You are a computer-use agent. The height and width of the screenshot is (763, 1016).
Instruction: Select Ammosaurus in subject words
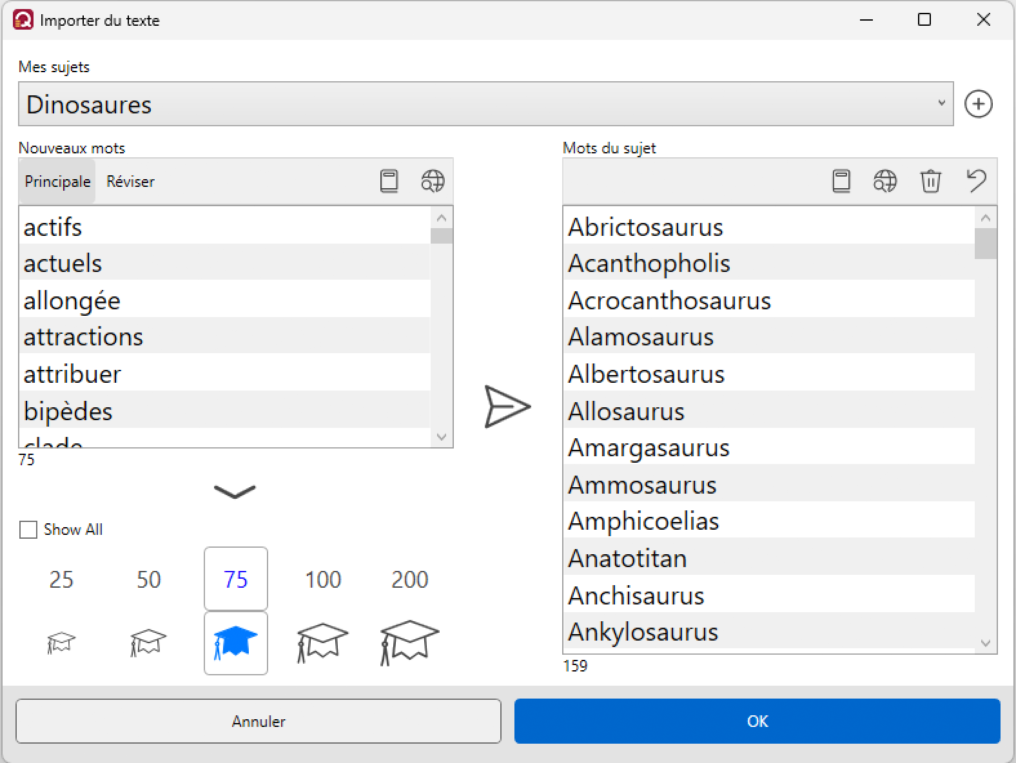click(768, 484)
